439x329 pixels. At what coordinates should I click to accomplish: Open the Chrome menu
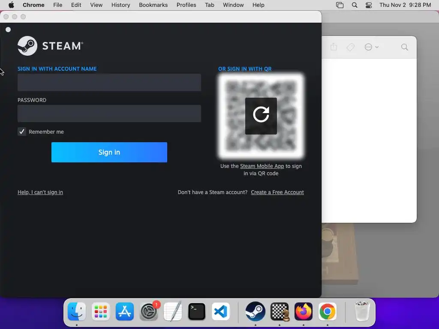click(x=33, y=5)
